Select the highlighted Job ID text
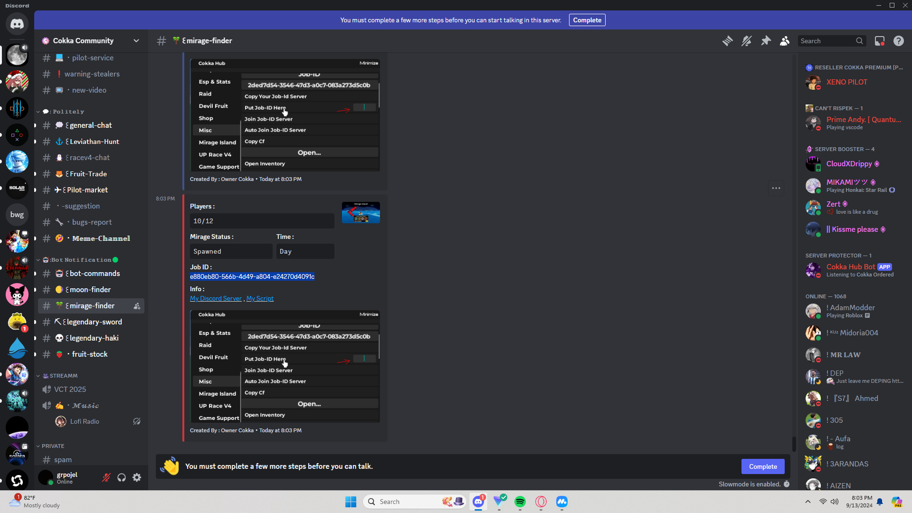This screenshot has height=513, width=912. click(252, 276)
